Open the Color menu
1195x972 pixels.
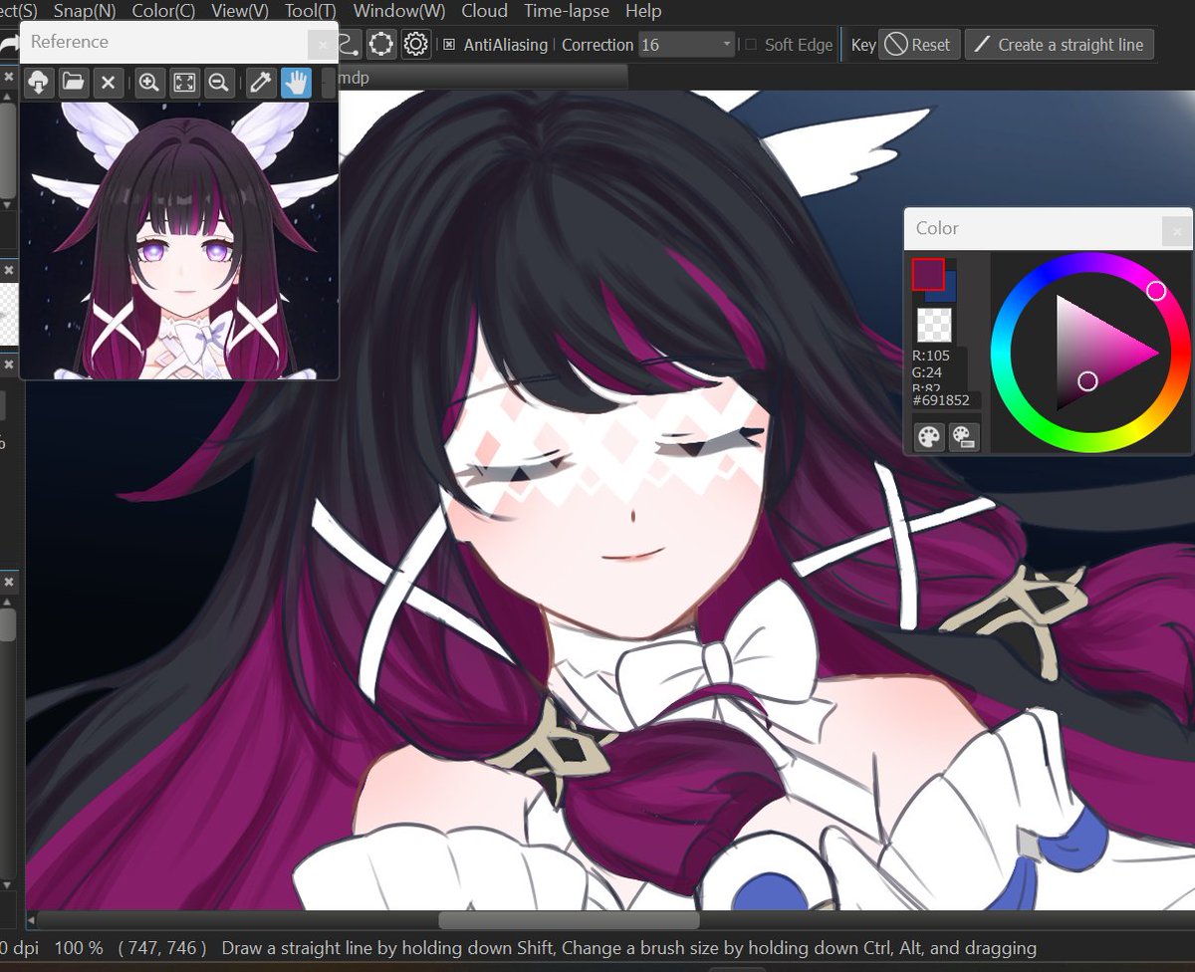point(163,11)
